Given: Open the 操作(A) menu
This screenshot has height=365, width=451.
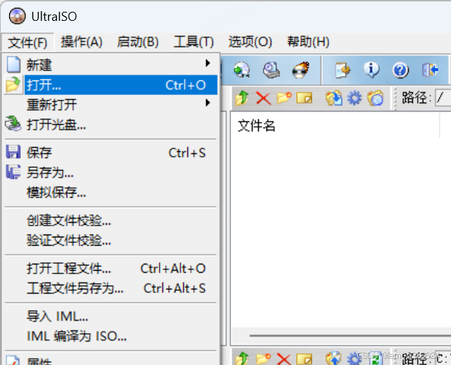Looking at the screenshot, I should (x=82, y=42).
